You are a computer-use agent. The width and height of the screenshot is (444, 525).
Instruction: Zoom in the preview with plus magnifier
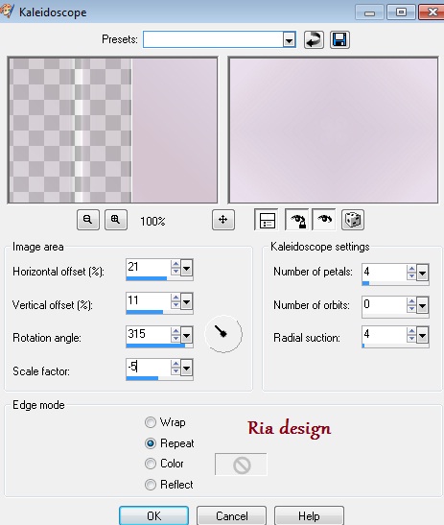(x=116, y=220)
